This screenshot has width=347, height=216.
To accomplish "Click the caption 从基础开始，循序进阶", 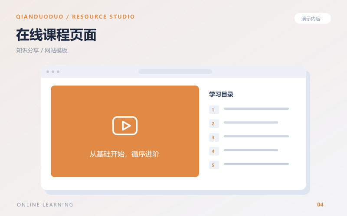I will (124, 154).
